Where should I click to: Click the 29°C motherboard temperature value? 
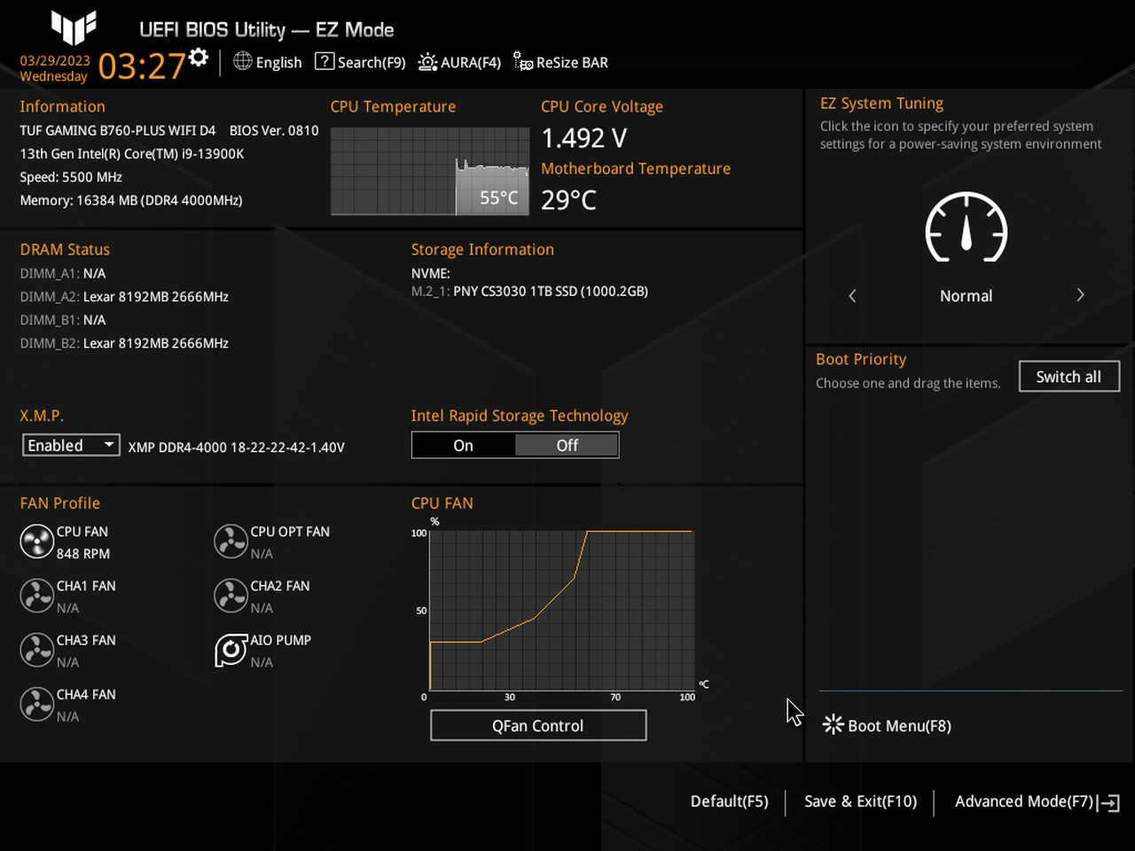coord(568,199)
